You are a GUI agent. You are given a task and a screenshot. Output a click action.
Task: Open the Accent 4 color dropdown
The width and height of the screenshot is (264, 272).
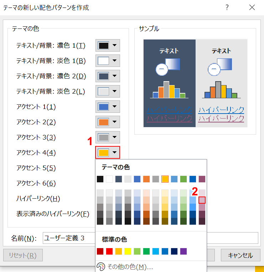[x=108, y=152]
